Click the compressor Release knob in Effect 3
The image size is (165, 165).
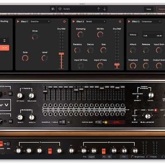click(x=146, y=50)
